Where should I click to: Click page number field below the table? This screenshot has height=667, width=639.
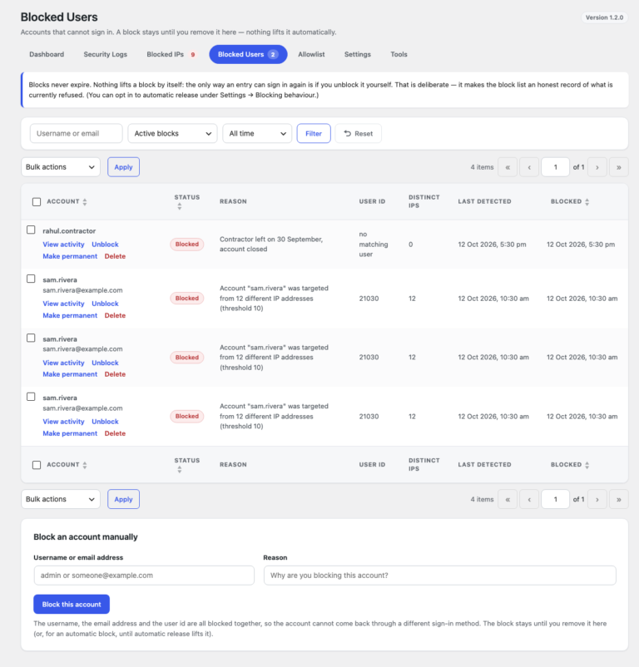[x=555, y=499]
